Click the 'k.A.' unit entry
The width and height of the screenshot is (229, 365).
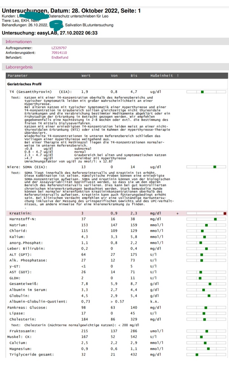click(x=154, y=302)
